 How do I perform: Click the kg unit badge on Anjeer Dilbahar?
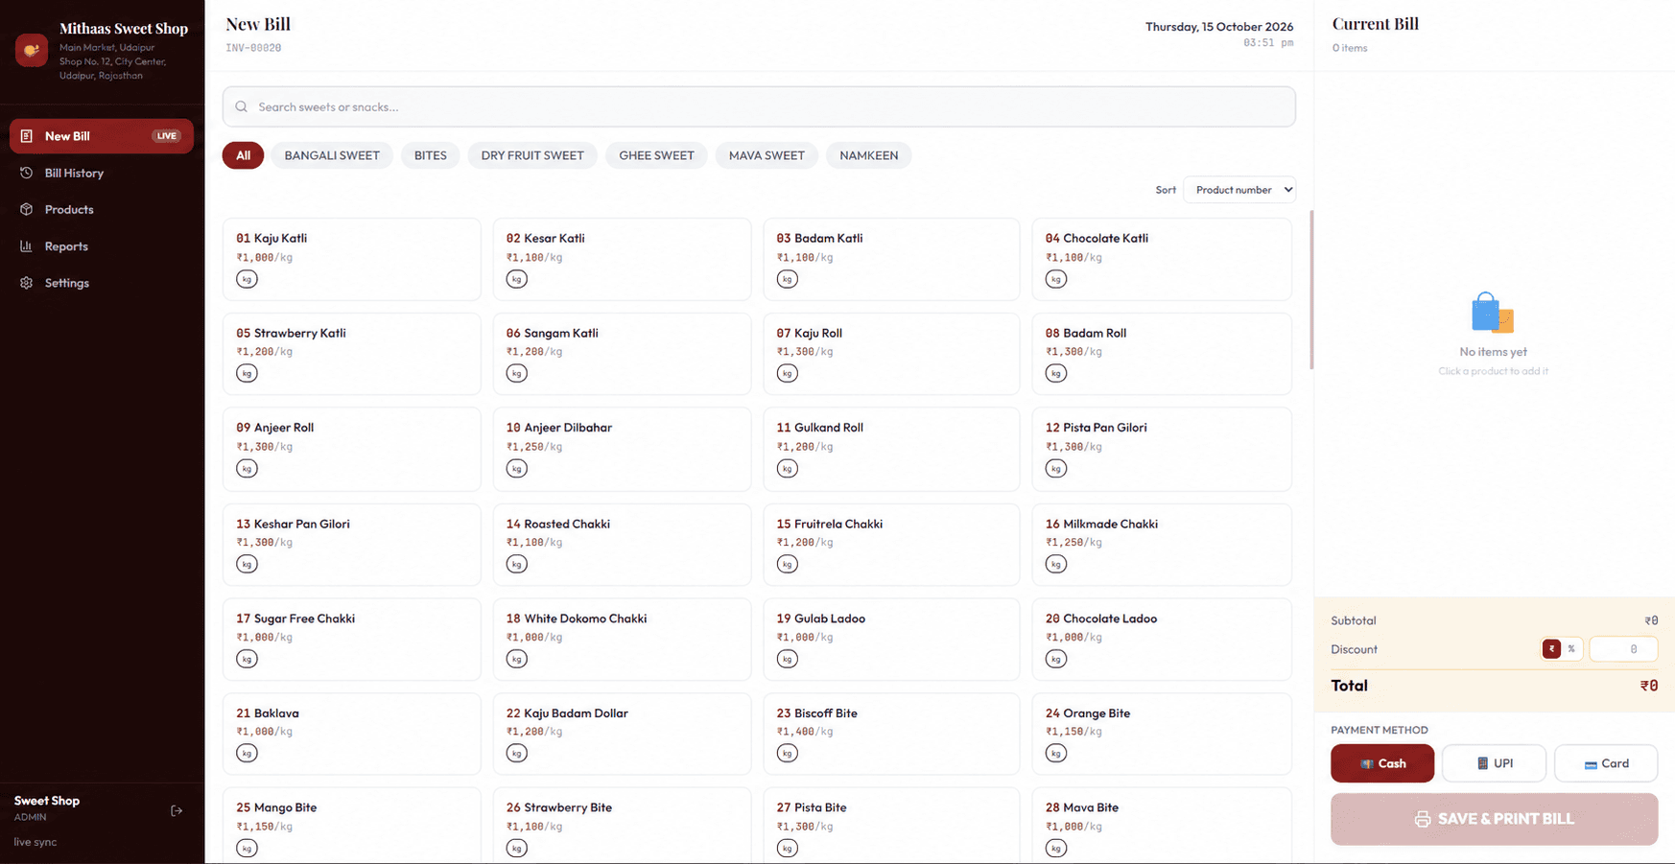click(517, 468)
